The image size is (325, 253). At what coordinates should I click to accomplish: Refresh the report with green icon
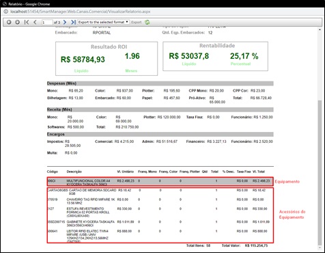click(x=147, y=22)
